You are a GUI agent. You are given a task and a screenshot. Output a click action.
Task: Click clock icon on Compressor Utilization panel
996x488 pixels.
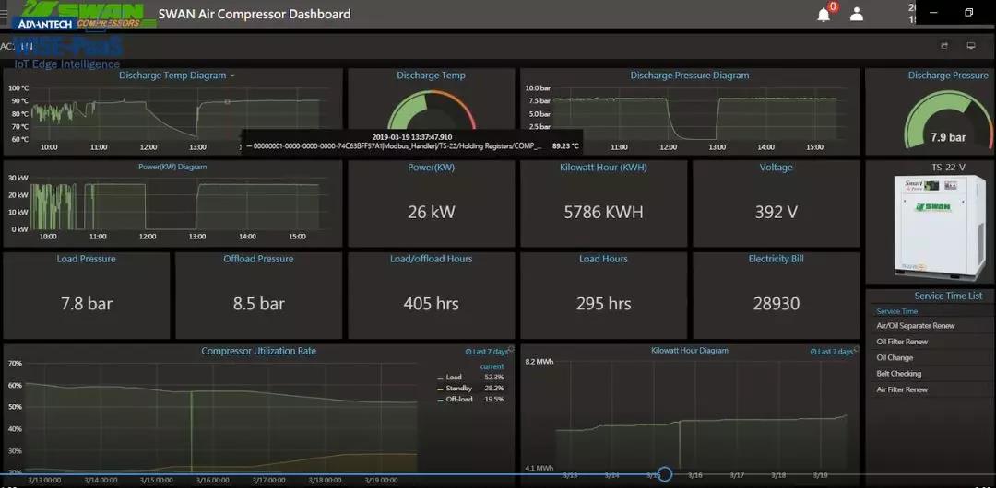click(468, 352)
